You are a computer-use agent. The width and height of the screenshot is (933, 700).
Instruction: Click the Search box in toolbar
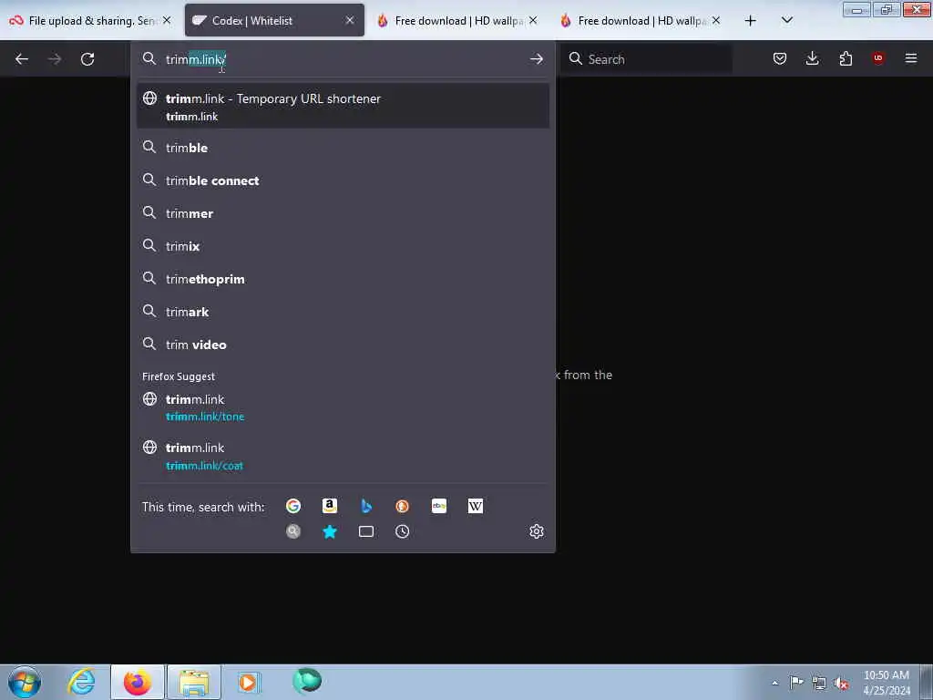[646, 59]
